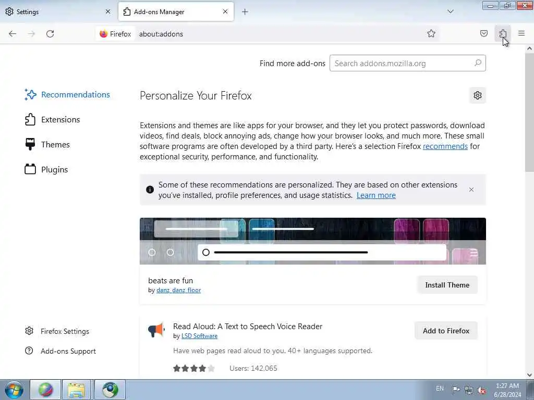Add Read Aloud to Firefox
This screenshot has width=534, height=400.
click(x=446, y=331)
